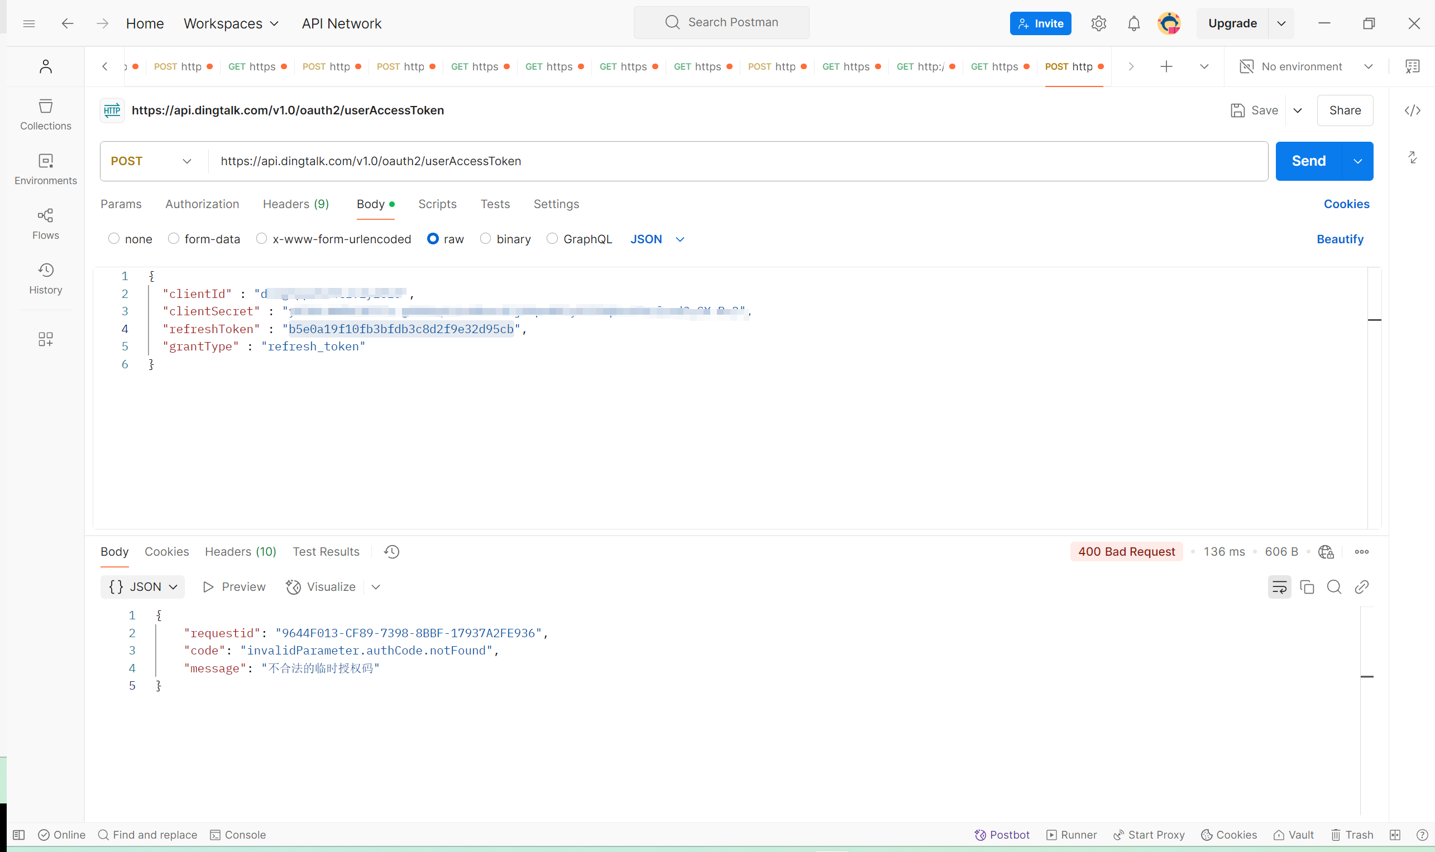Click the Beautify link
Screen dimensions: 1435x852
pos(1340,239)
